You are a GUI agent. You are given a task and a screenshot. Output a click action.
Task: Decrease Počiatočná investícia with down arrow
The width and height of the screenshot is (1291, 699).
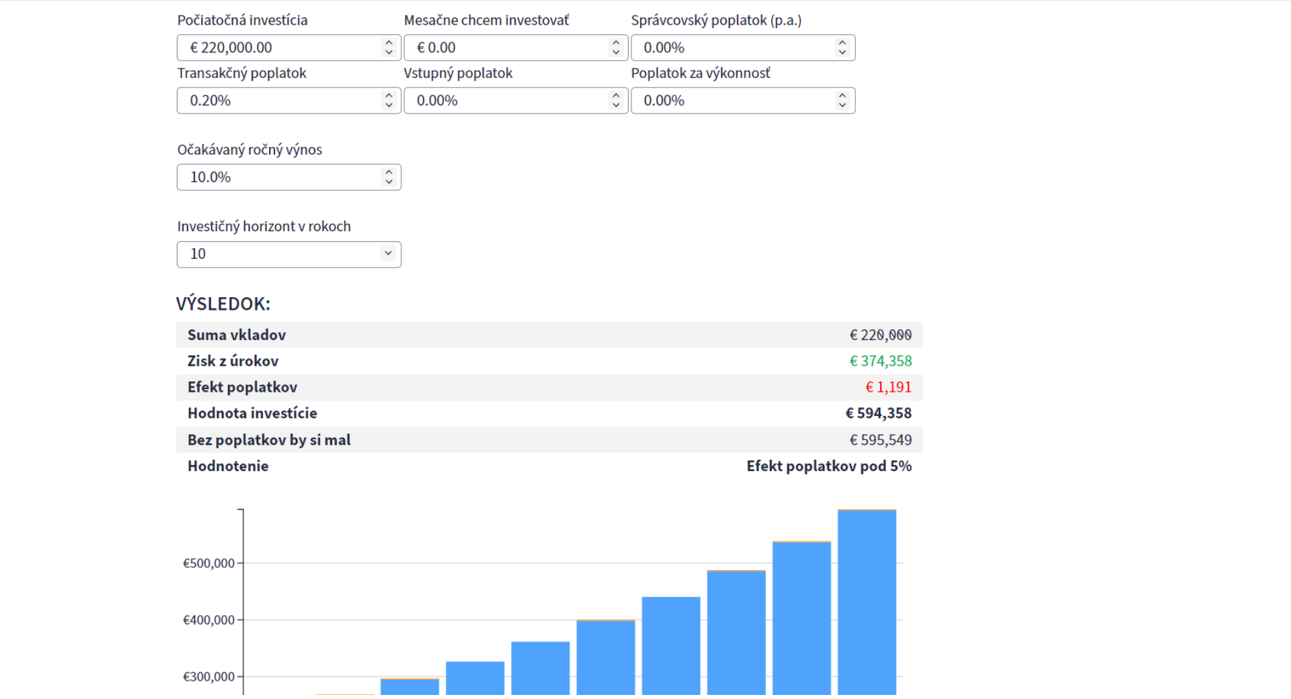point(389,52)
